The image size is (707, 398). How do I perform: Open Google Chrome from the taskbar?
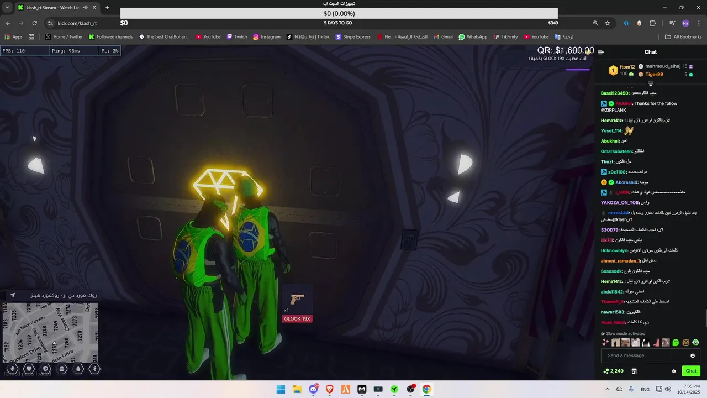click(426, 389)
